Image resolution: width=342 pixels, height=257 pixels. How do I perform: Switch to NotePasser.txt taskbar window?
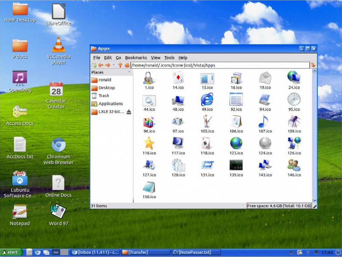(196, 252)
